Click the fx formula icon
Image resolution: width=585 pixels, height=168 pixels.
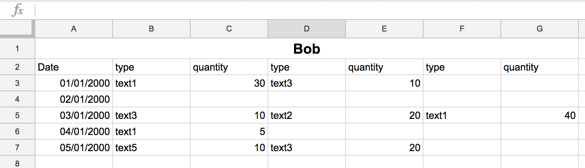coord(17,11)
